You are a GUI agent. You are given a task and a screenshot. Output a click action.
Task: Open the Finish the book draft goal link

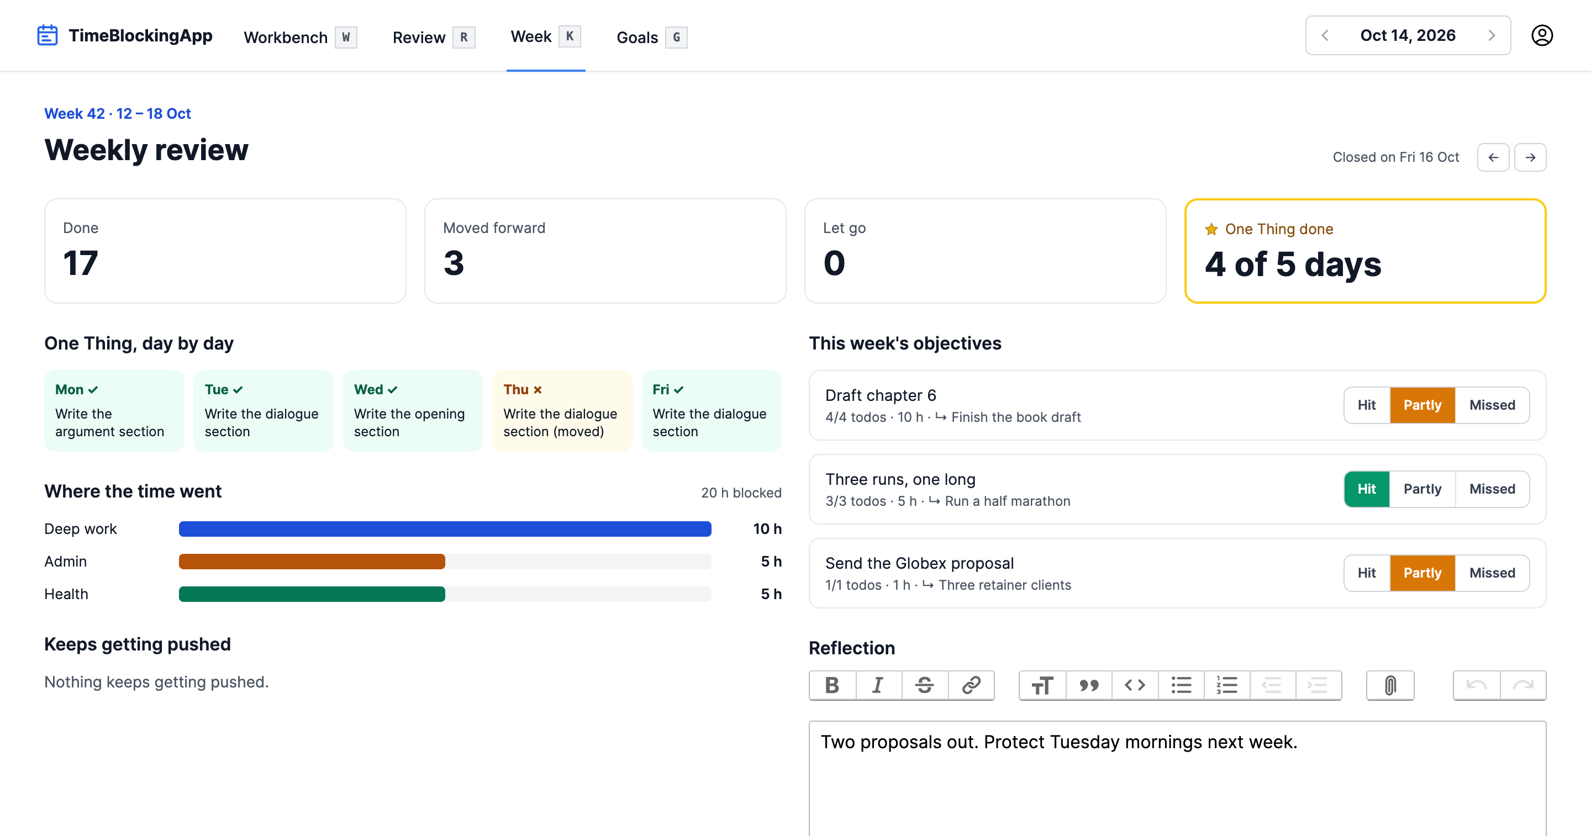[x=1015, y=417]
